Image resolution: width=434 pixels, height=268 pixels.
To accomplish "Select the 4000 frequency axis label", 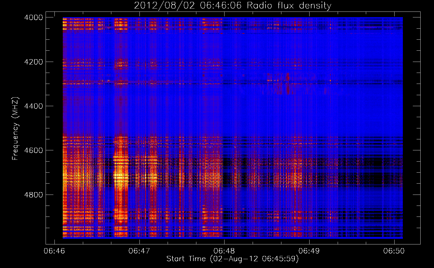I will pyautogui.click(x=34, y=17).
